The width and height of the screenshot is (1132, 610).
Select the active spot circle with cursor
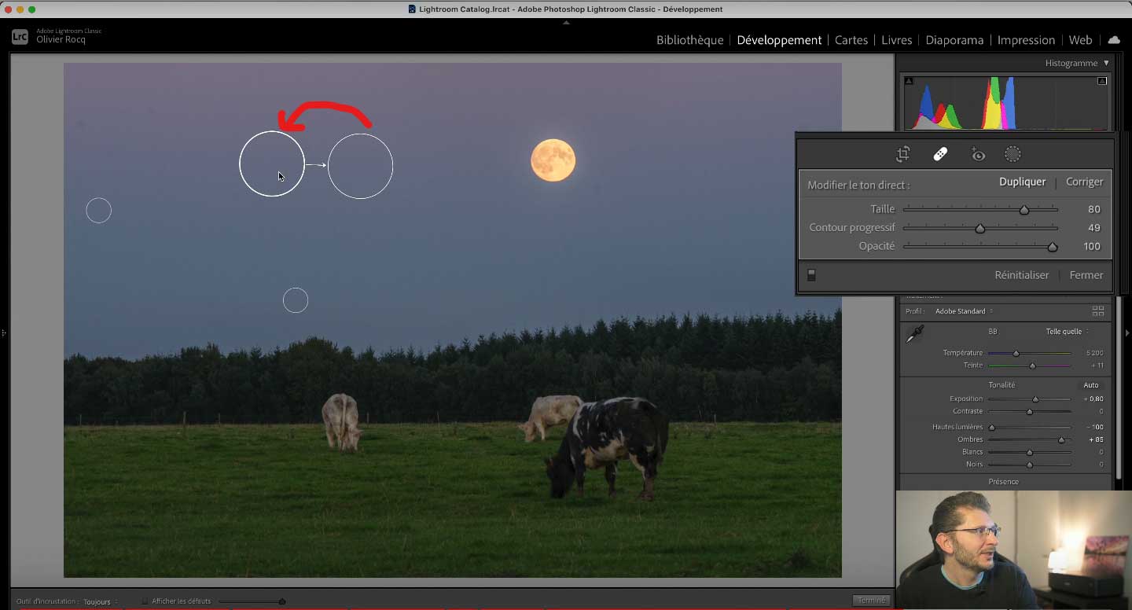tap(272, 164)
